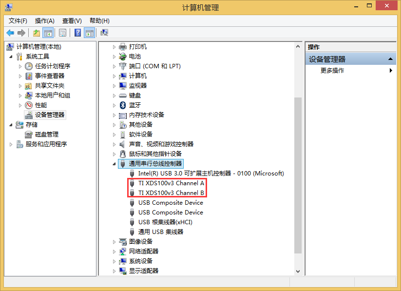Expand the 打印机 category

click(114, 47)
